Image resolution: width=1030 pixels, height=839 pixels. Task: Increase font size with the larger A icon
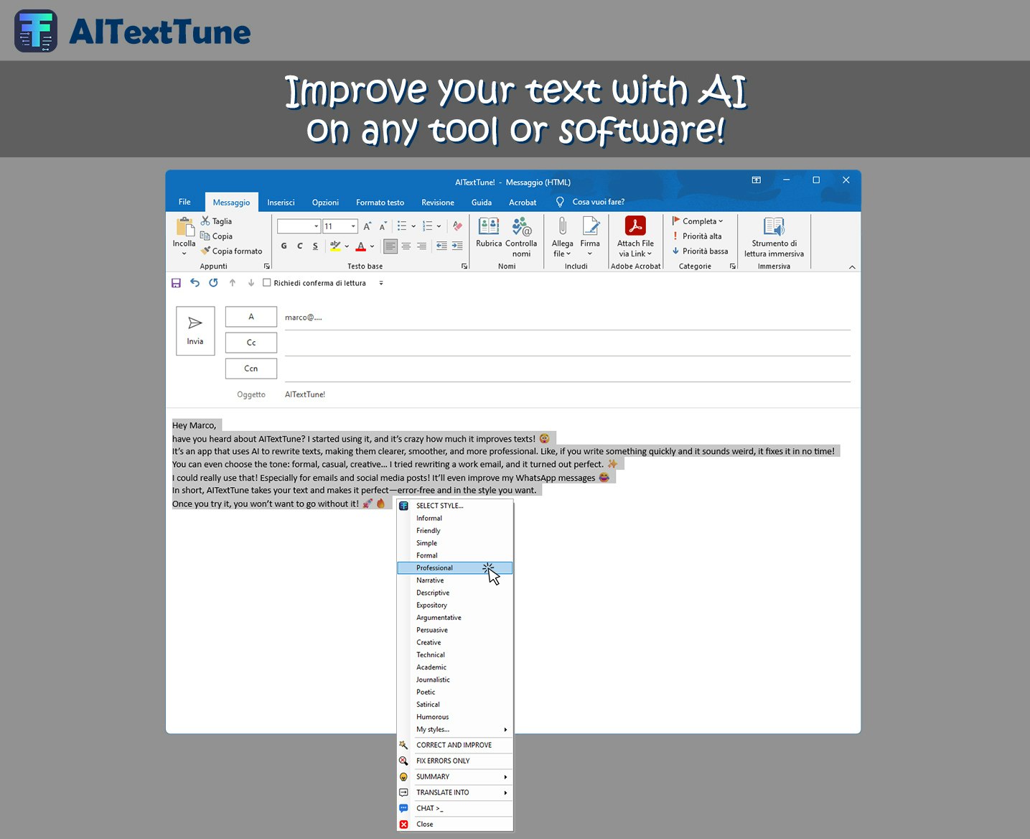[x=367, y=226]
